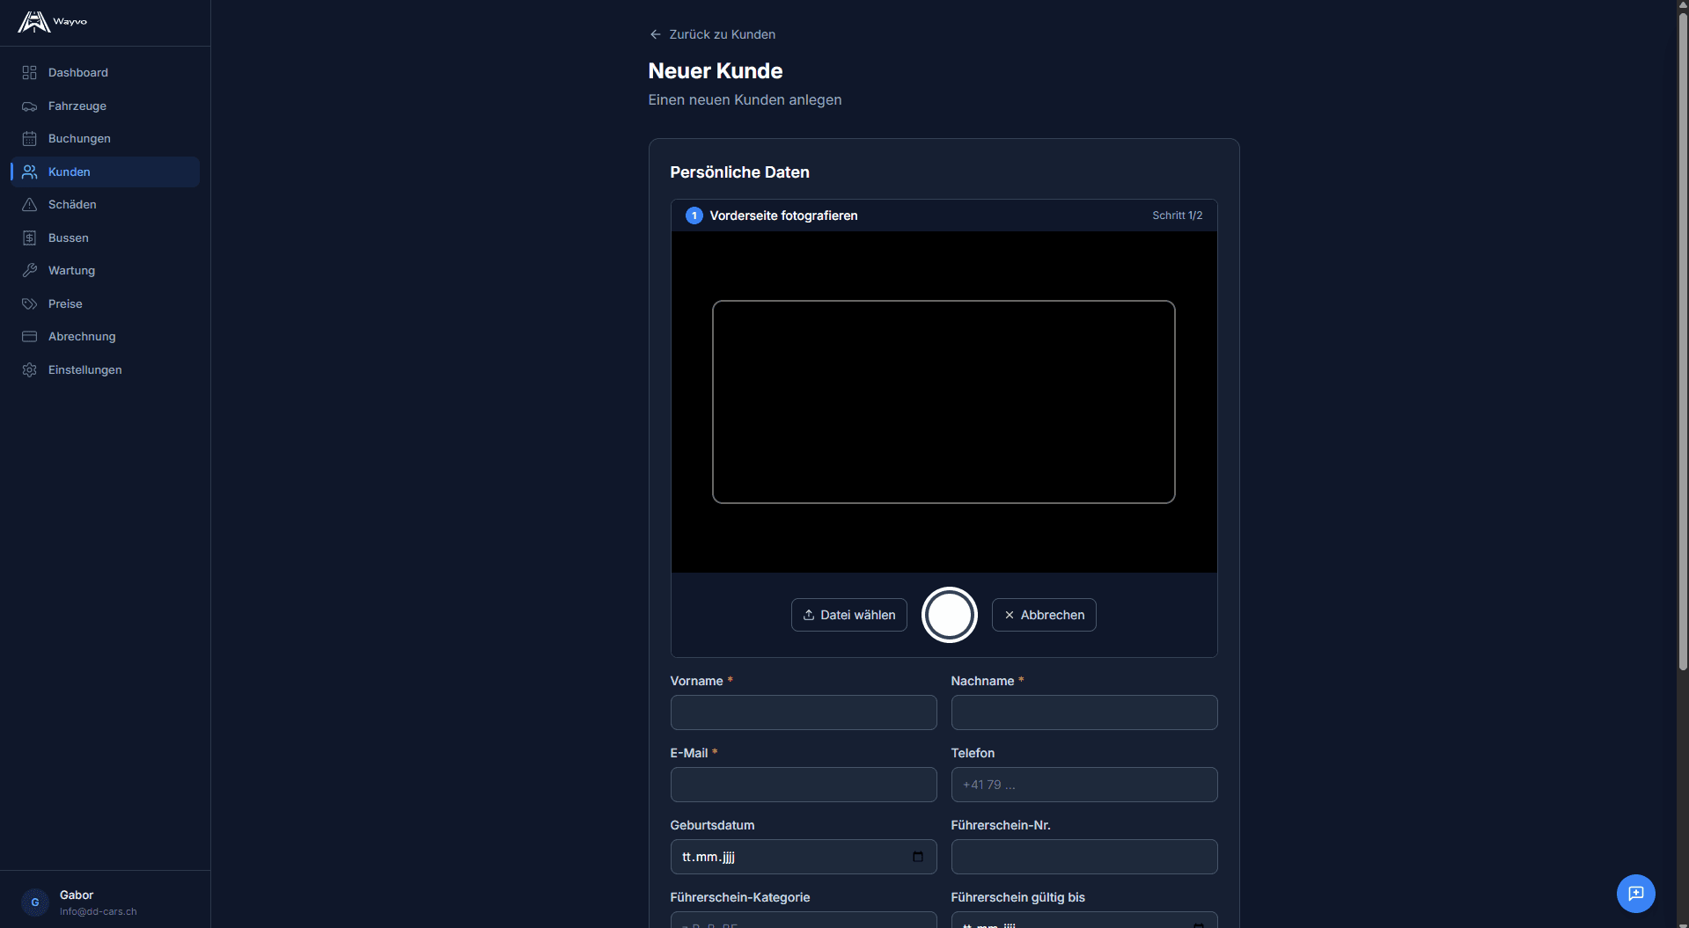Select Bussen in the sidebar menu

[x=69, y=238]
